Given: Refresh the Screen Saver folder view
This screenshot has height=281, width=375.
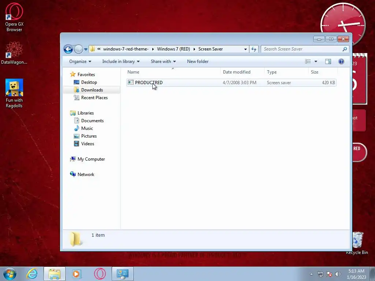Looking at the screenshot, I should (254, 49).
